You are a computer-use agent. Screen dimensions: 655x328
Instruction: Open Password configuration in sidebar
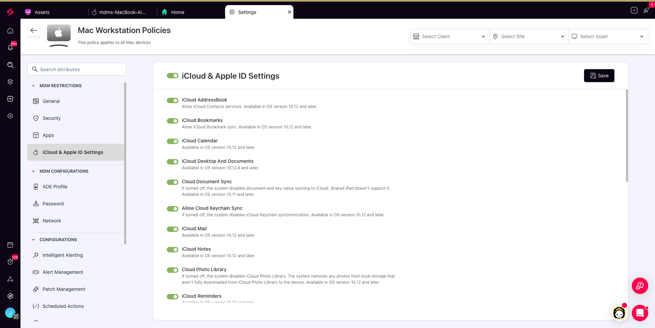76,204
